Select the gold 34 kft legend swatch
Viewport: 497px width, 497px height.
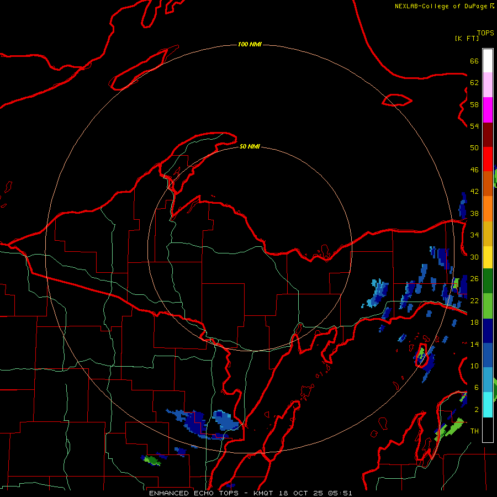pyautogui.click(x=488, y=234)
